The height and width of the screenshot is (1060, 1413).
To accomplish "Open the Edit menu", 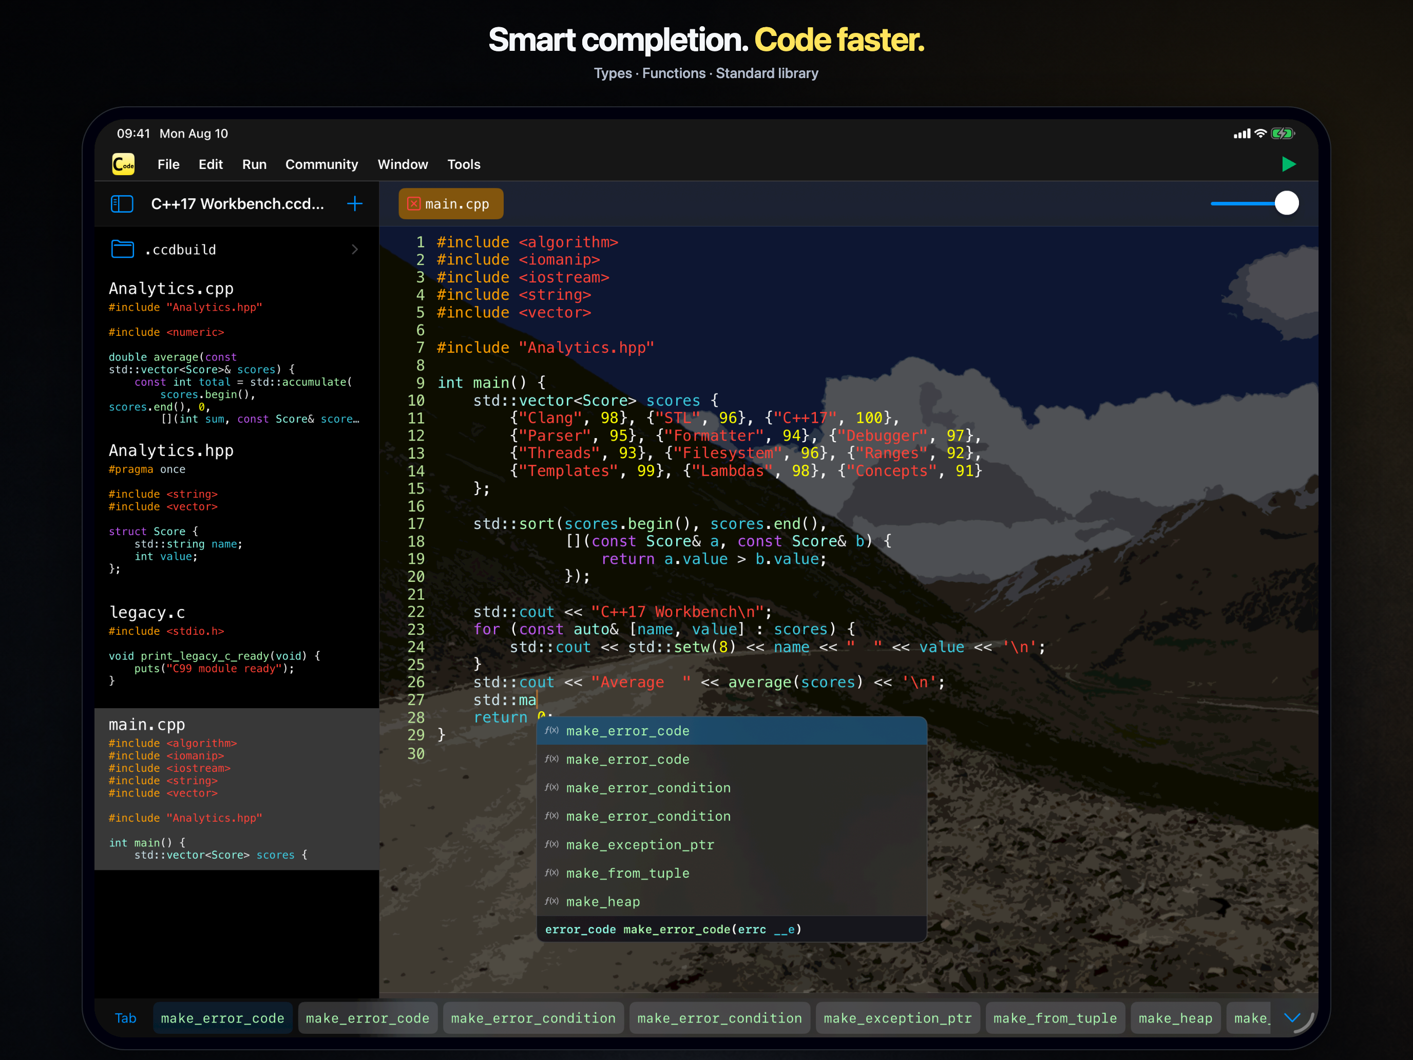I will point(211,164).
